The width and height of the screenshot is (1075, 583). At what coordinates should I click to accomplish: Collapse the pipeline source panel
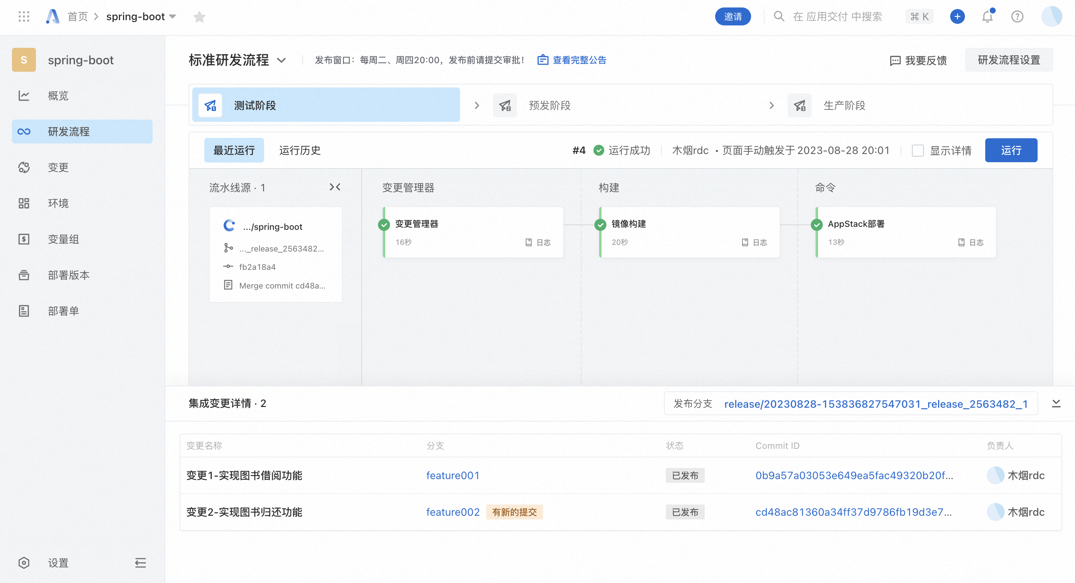[x=335, y=187]
